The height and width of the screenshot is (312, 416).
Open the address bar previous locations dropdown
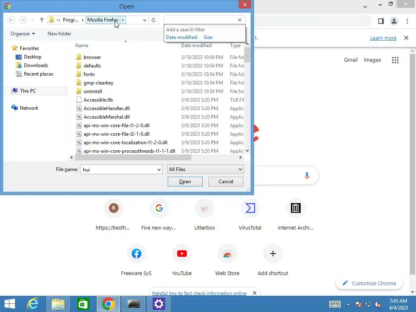(145, 20)
